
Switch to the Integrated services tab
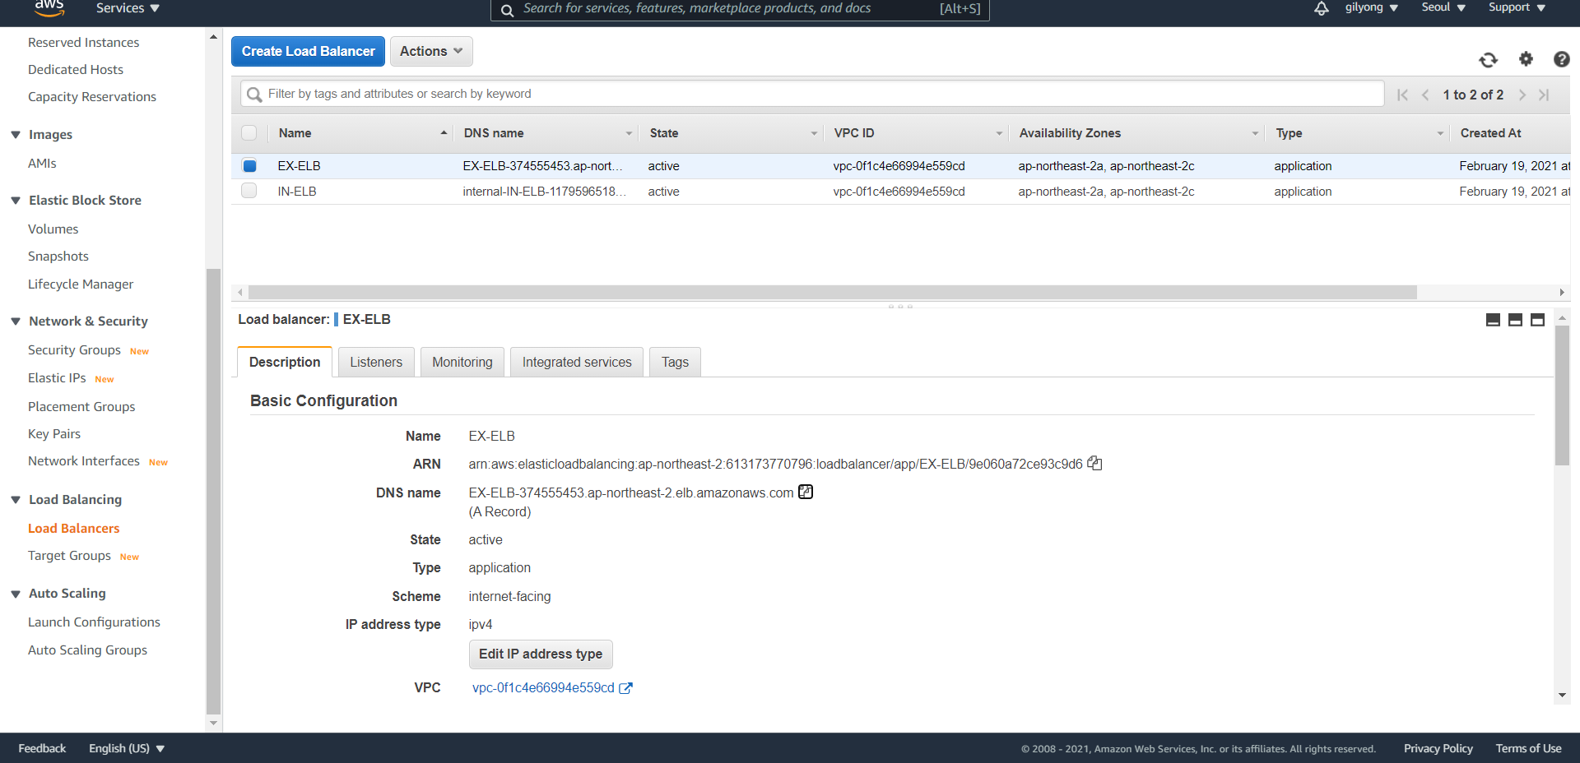point(577,362)
